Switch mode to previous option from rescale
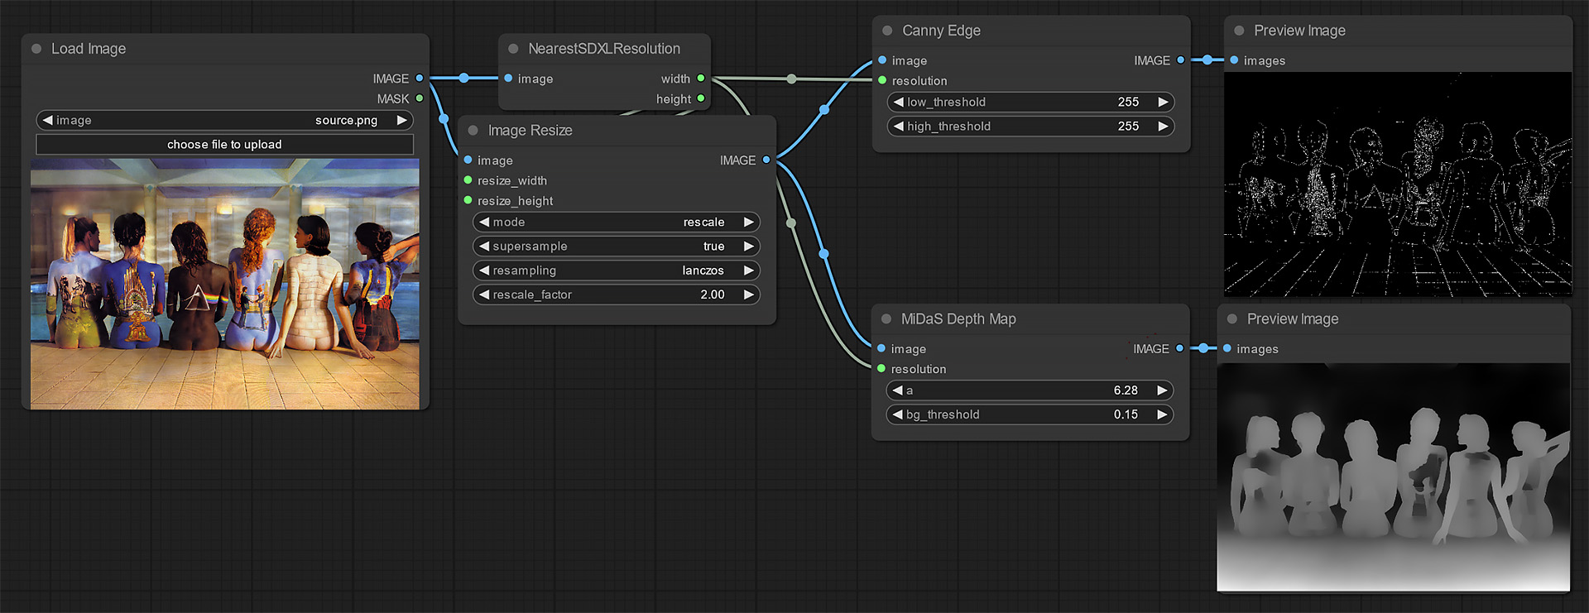This screenshot has width=1589, height=613. tap(484, 222)
